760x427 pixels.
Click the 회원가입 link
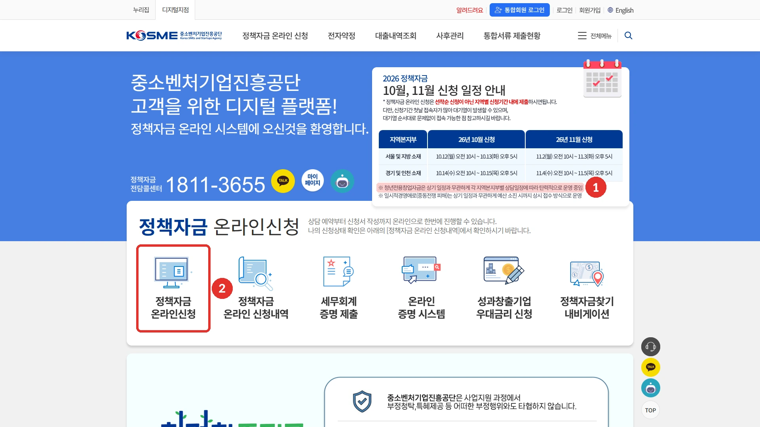590,10
